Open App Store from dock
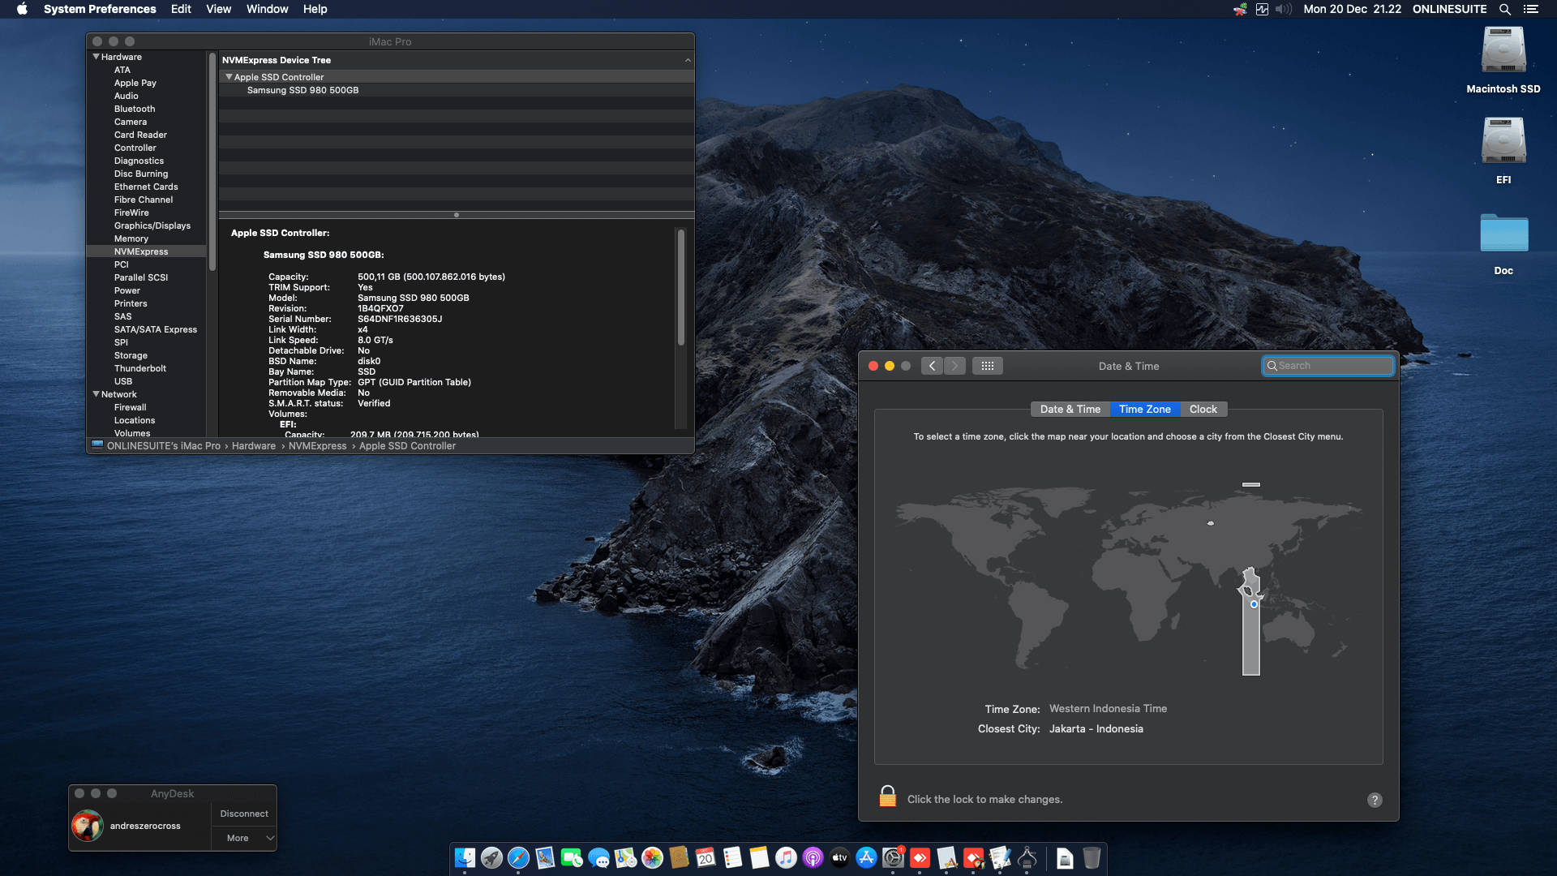 866,857
